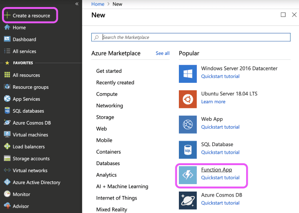This screenshot has width=299, height=213.
Task: Click the search magnifier icon in Marketplace box
Action: click(x=97, y=37)
